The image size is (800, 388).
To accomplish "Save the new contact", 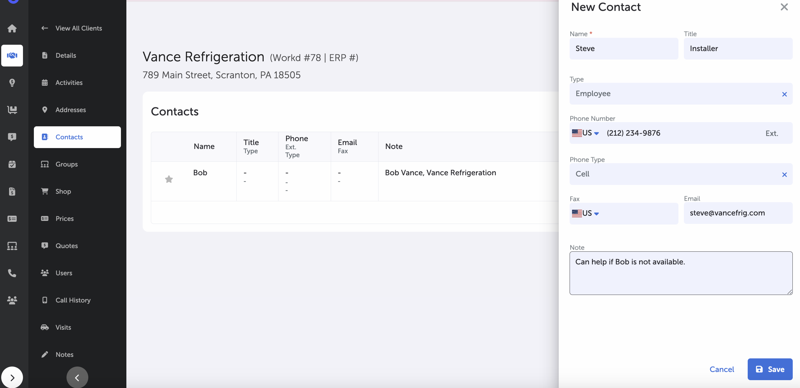I will click(x=769, y=369).
